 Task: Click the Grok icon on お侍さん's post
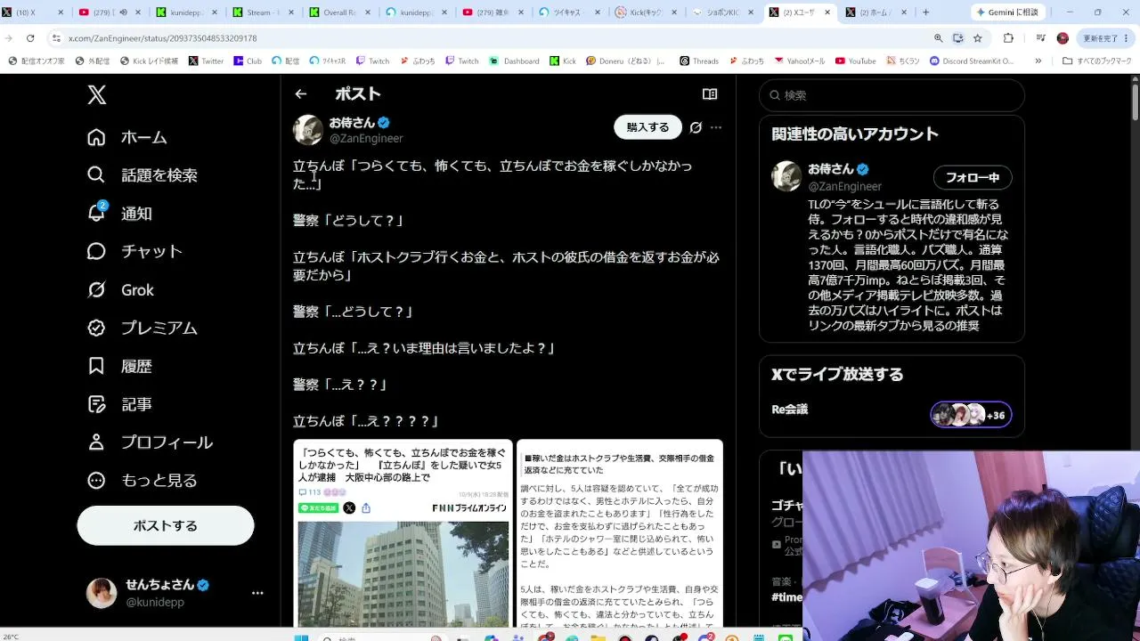click(x=696, y=127)
